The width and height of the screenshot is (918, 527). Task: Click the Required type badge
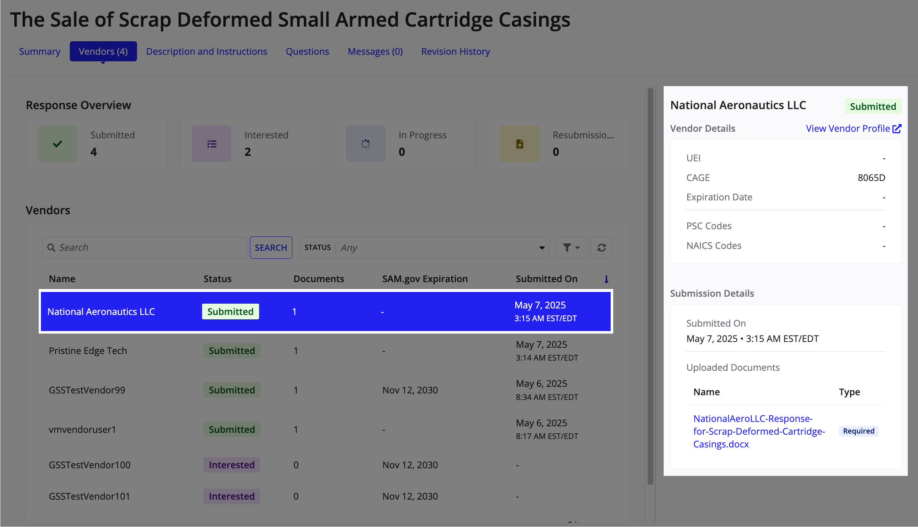(x=858, y=431)
